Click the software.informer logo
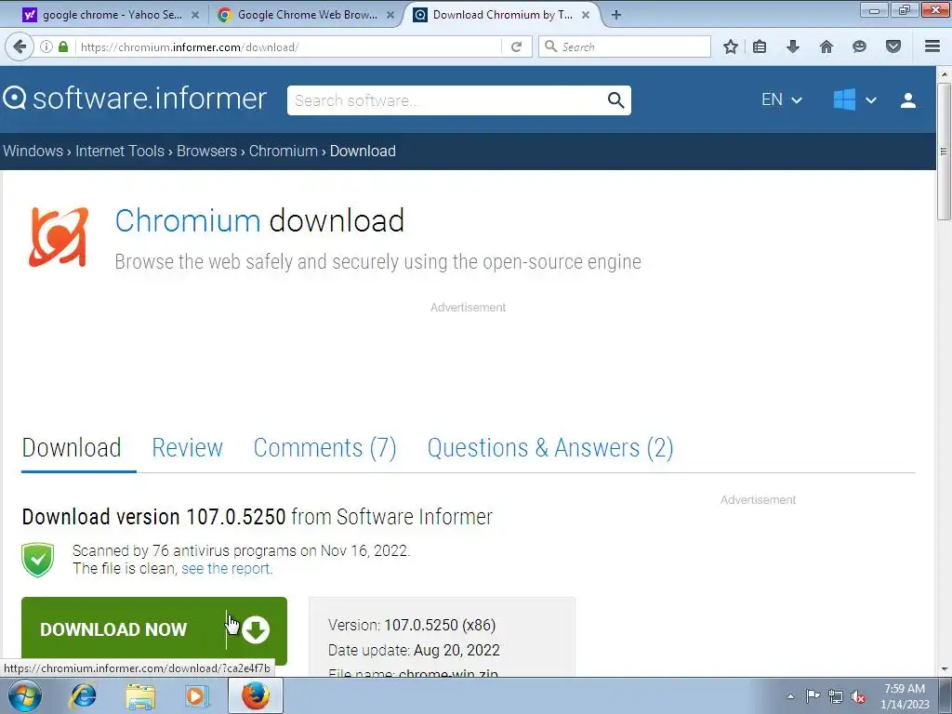Image resolution: width=952 pixels, height=714 pixels. pyautogui.click(x=135, y=99)
